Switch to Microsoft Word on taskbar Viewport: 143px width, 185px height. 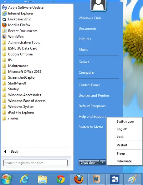point(115,179)
